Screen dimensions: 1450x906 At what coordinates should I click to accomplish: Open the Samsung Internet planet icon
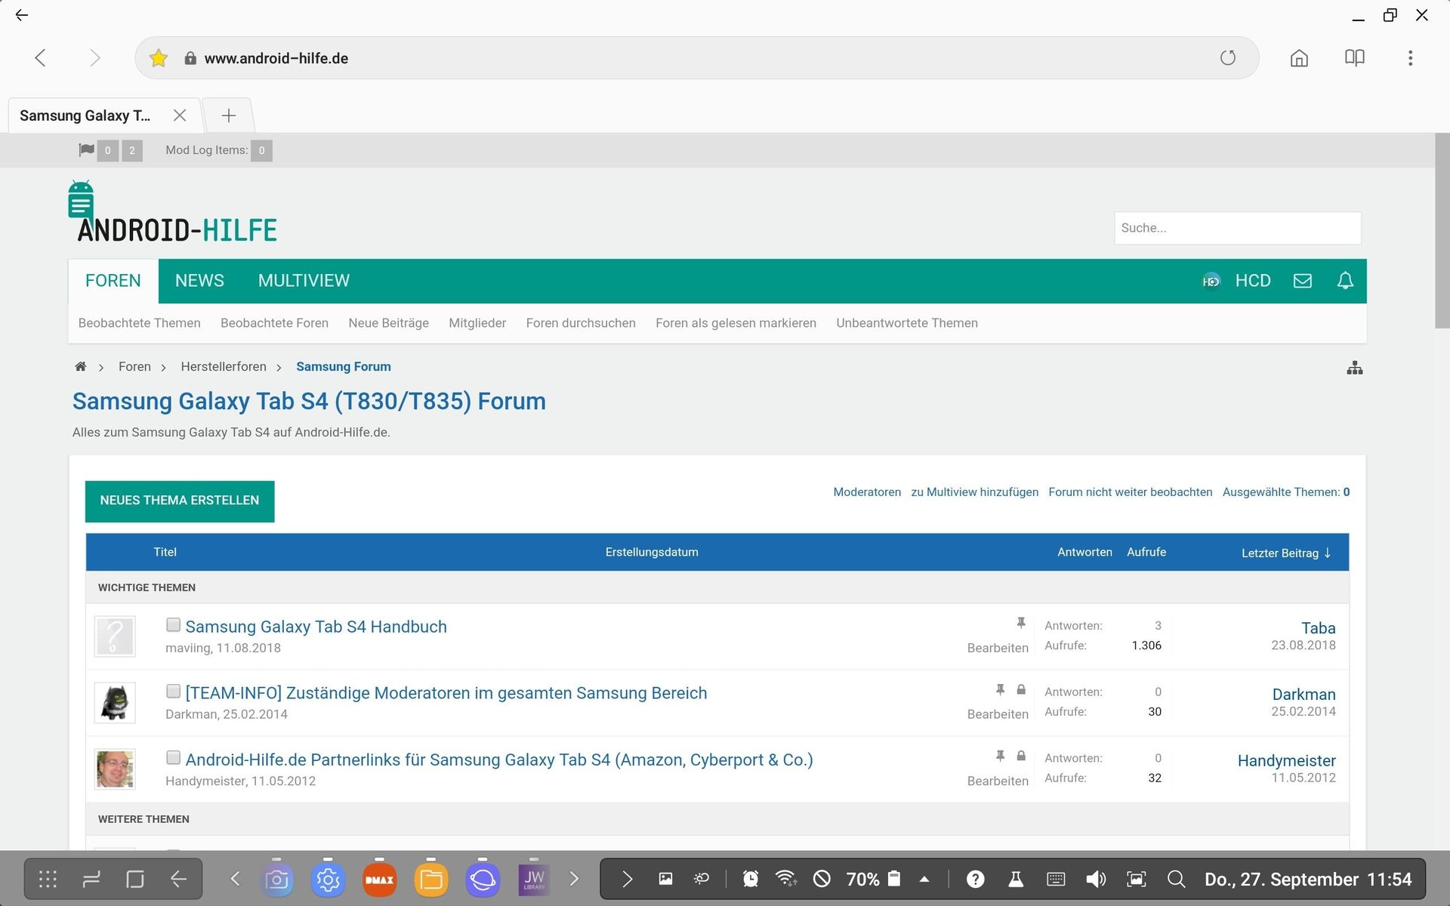483,880
